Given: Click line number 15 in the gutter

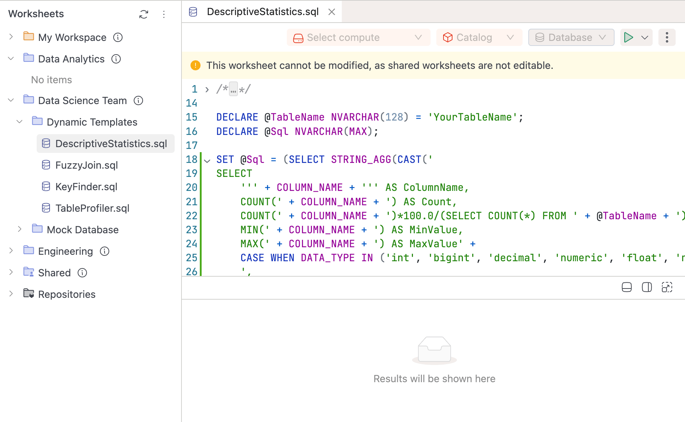Looking at the screenshot, I should coord(192,117).
